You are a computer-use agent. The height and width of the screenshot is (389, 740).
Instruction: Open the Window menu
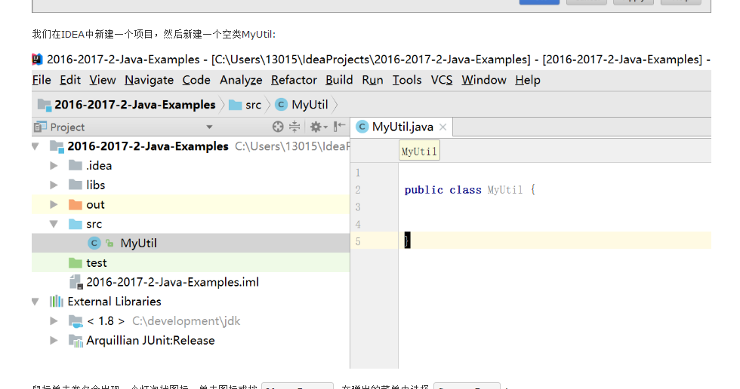coord(484,80)
